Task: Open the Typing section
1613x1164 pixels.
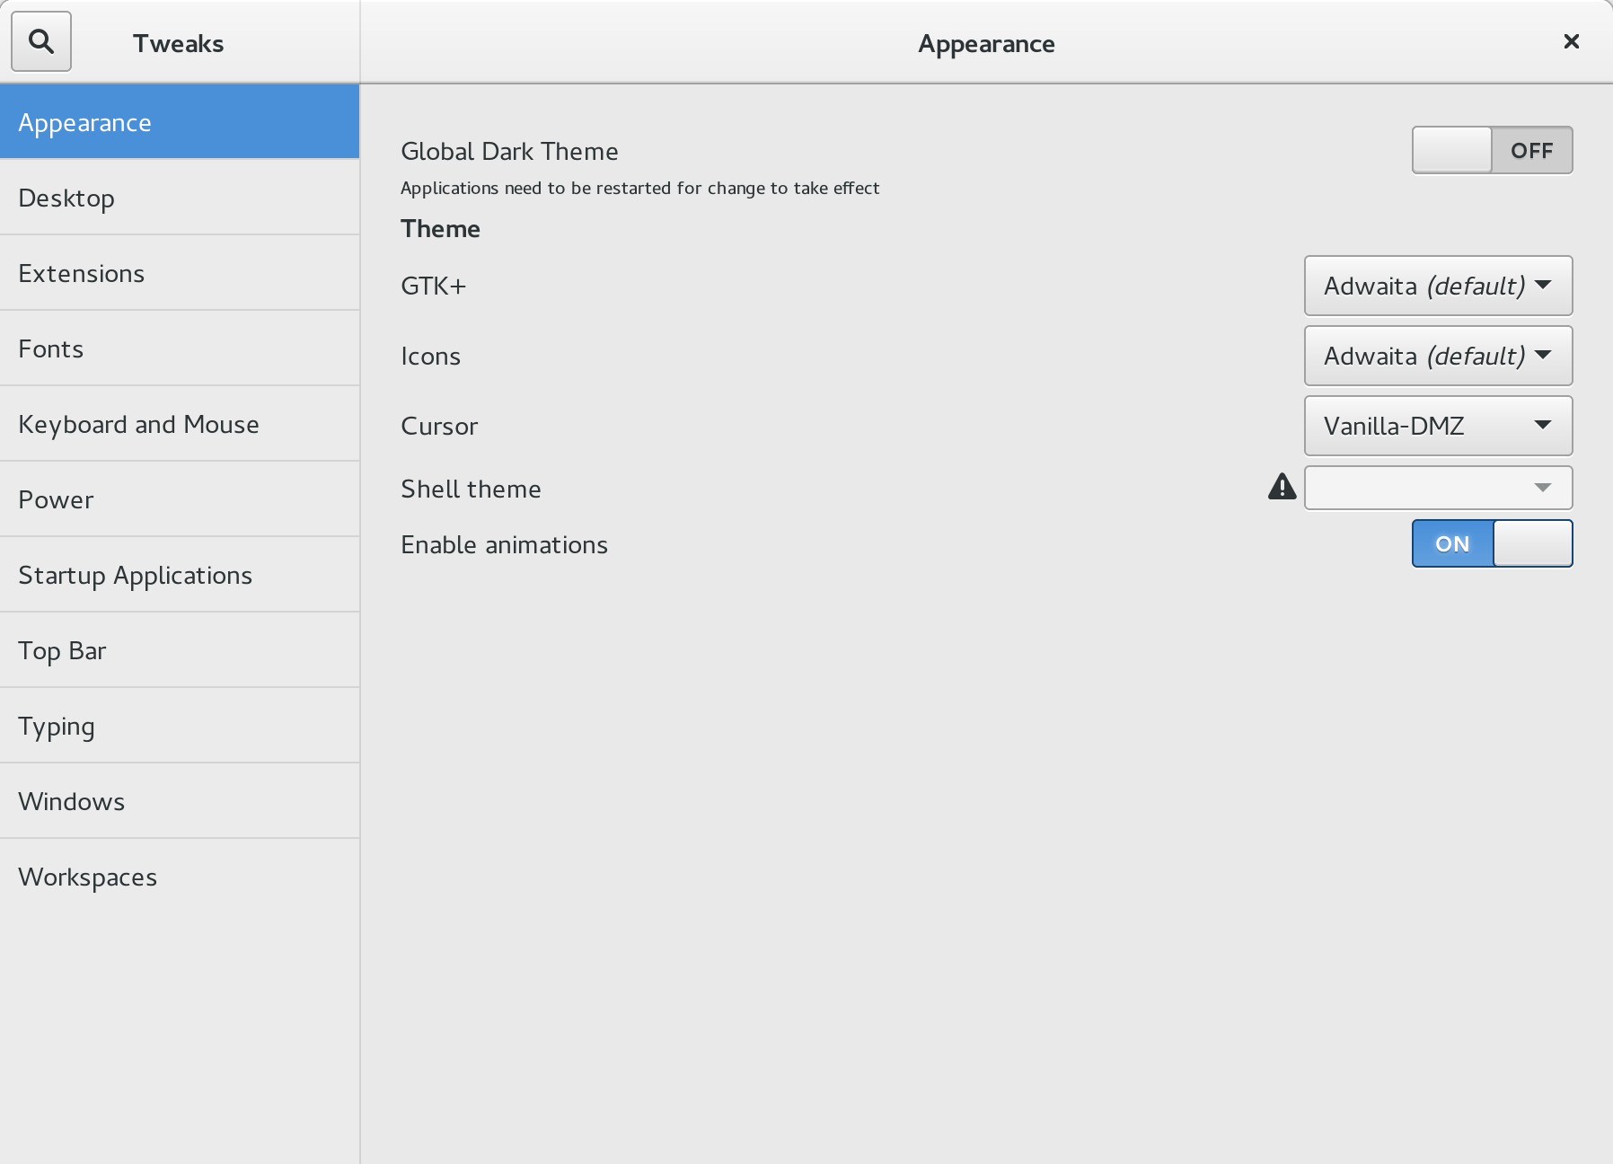Action: coord(180,726)
